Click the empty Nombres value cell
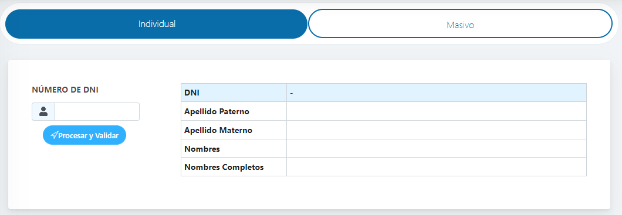The image size is (622, 215). (x=437, y=148)
